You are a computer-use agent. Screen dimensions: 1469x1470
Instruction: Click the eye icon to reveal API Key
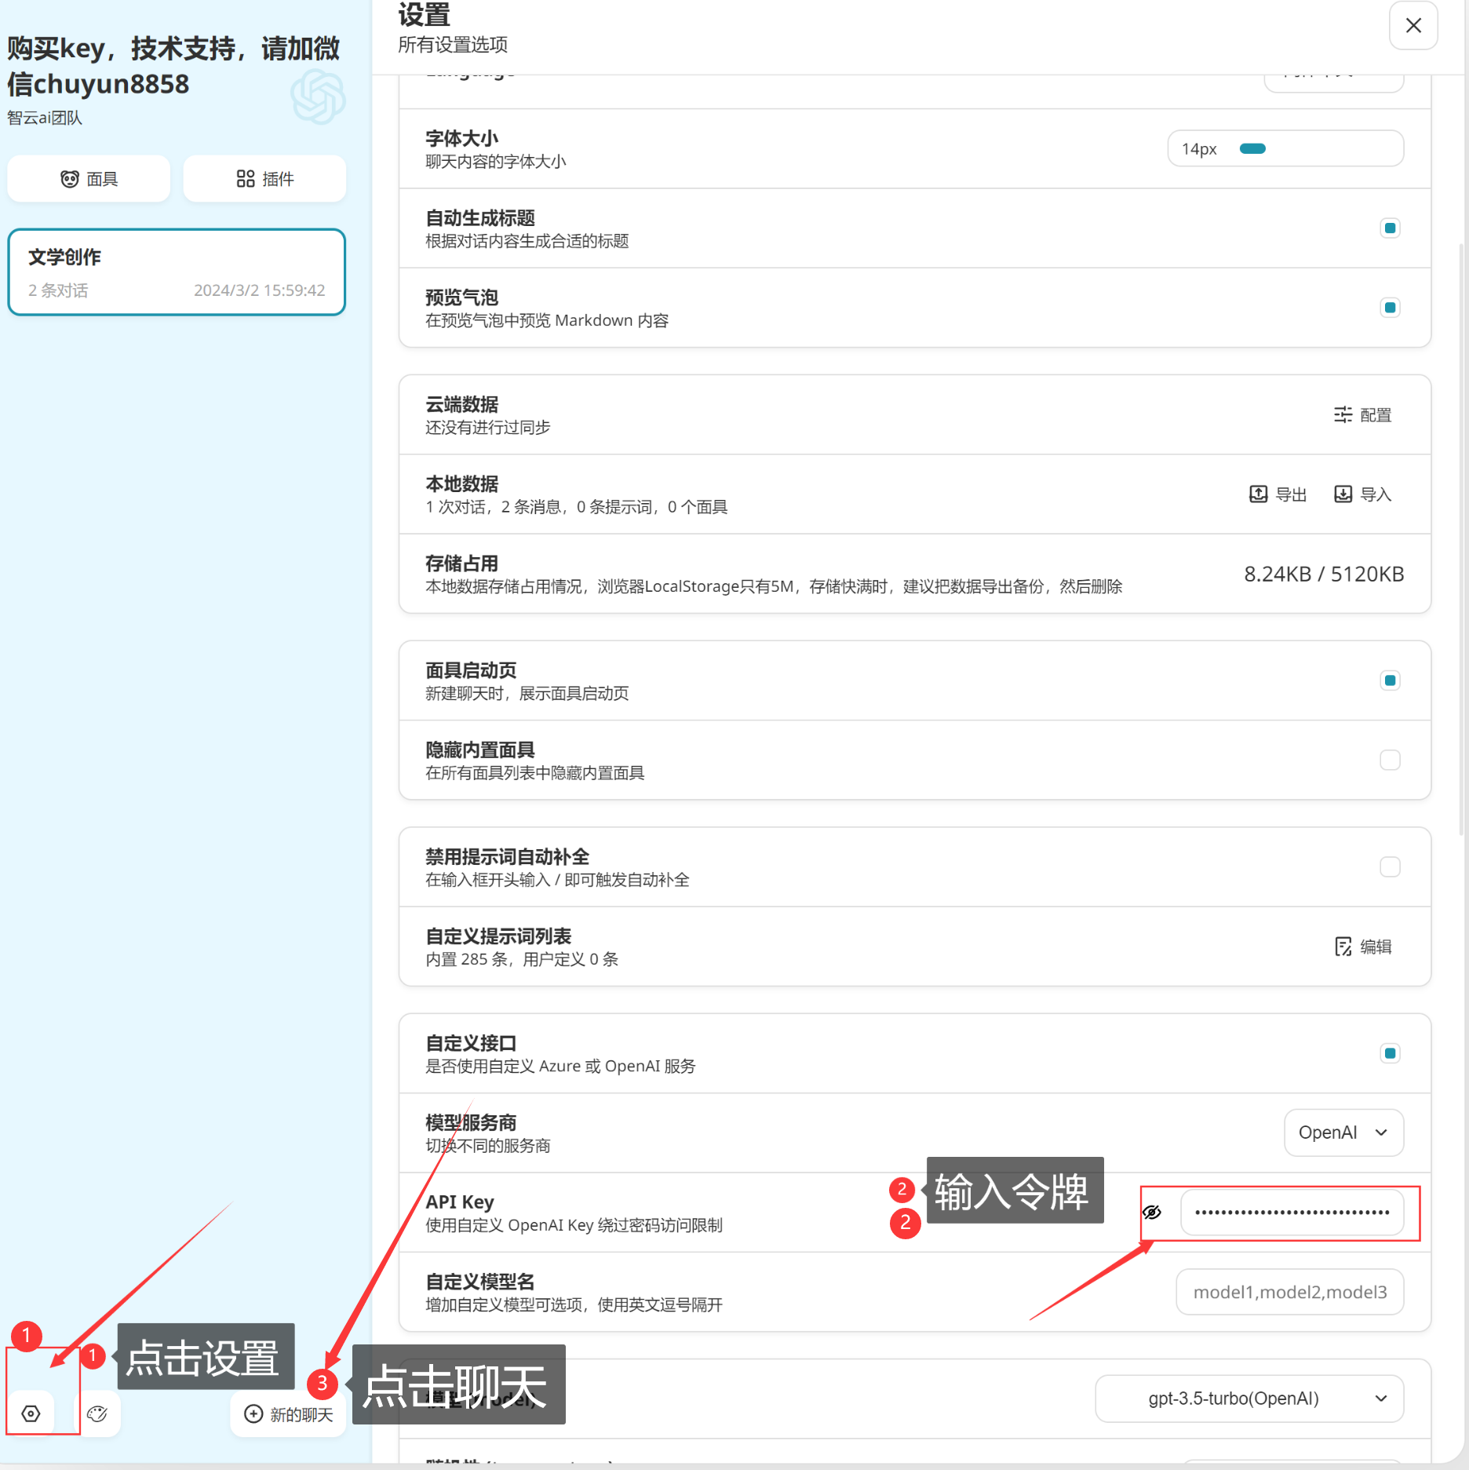point(1151,1212)
